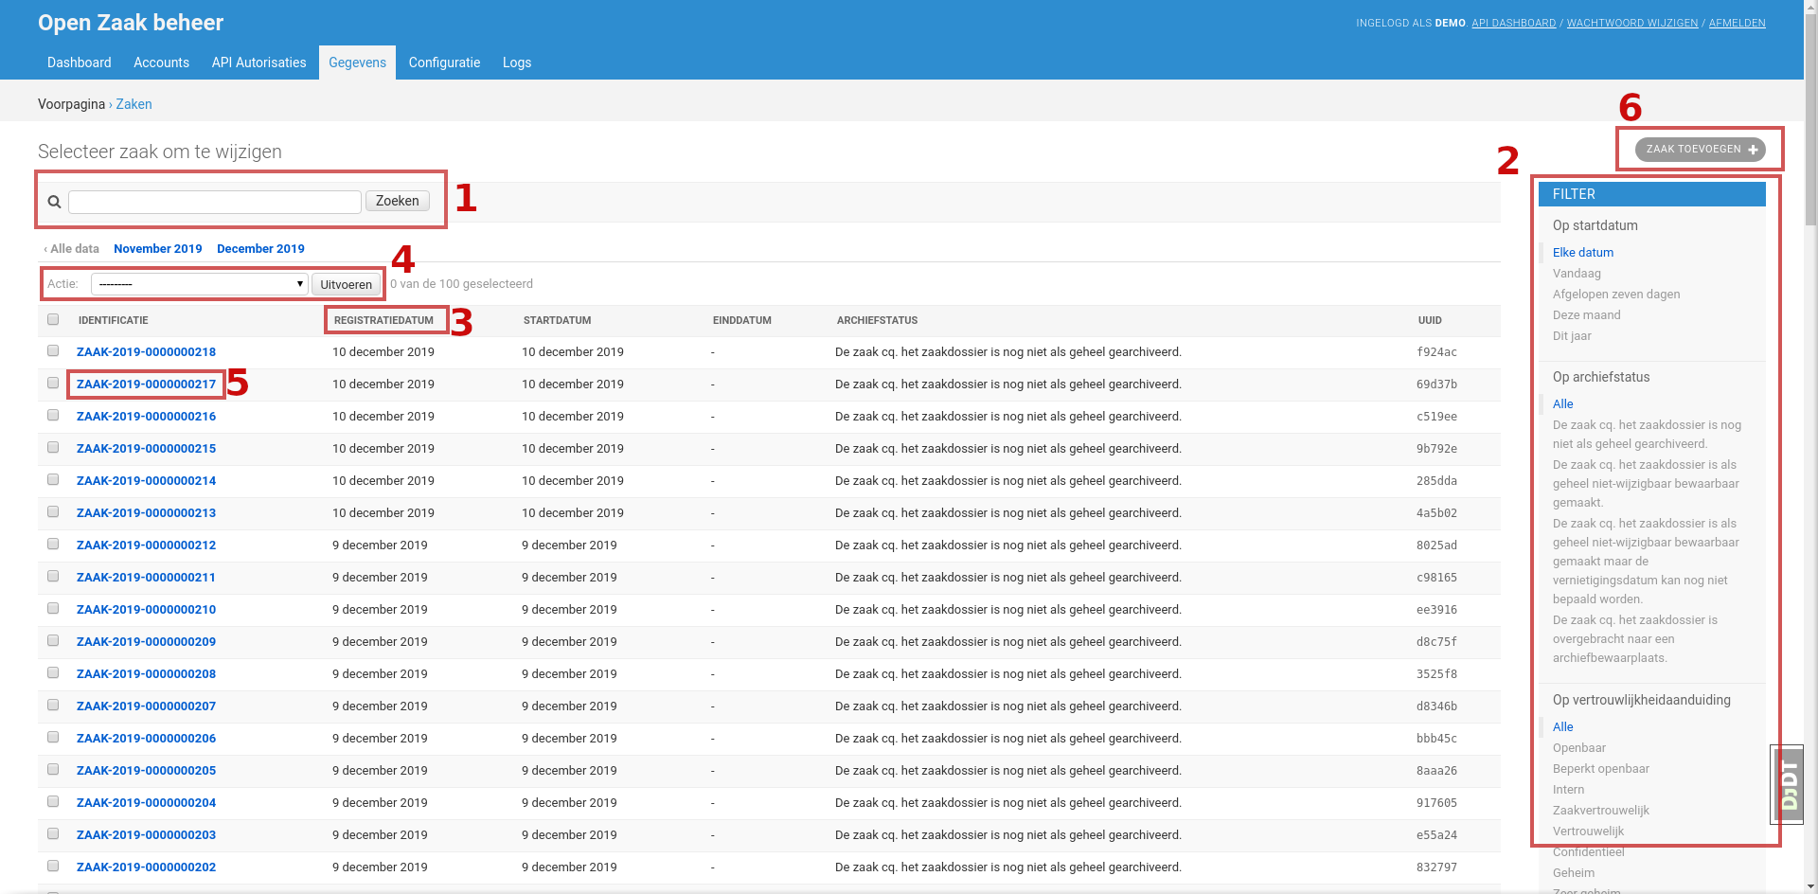This screenshot has width=1818, height=894.
Task: Open the DjDT debug toolbar handle
Action: (1788, 784)
